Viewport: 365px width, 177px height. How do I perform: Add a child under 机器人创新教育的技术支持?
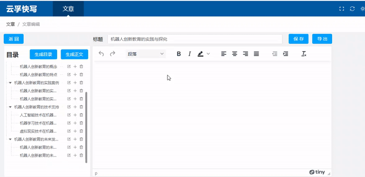[75, 107]
